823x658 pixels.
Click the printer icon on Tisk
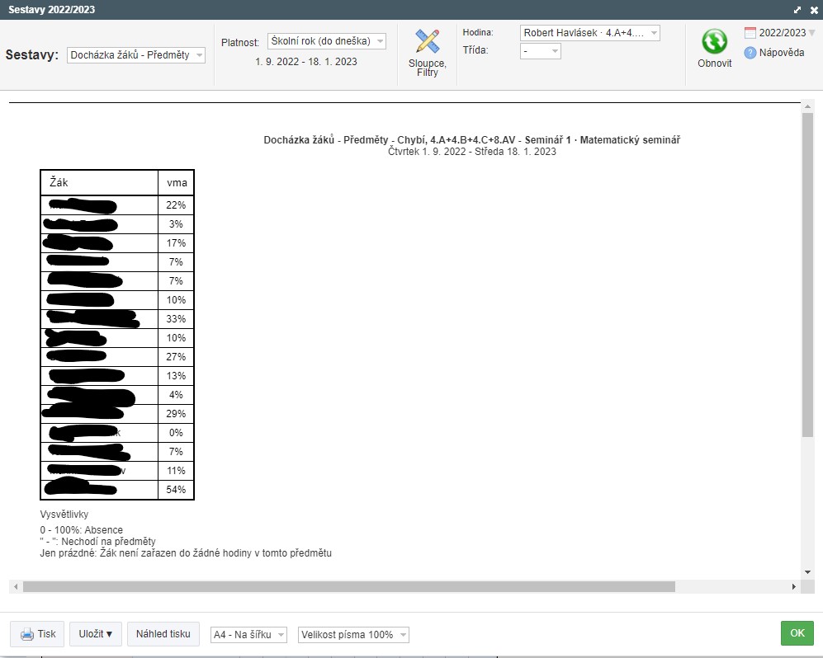(x=27, y=634)
